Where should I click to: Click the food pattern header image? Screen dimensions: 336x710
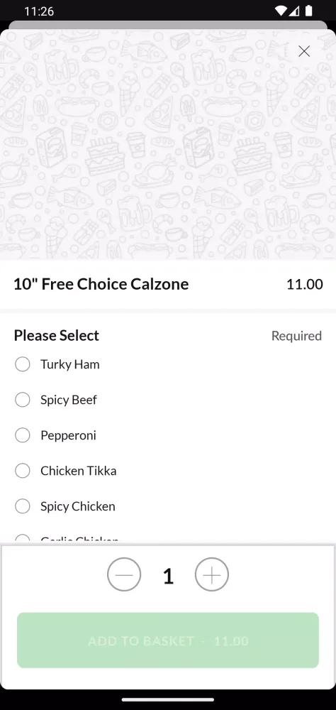pos(168,145)
